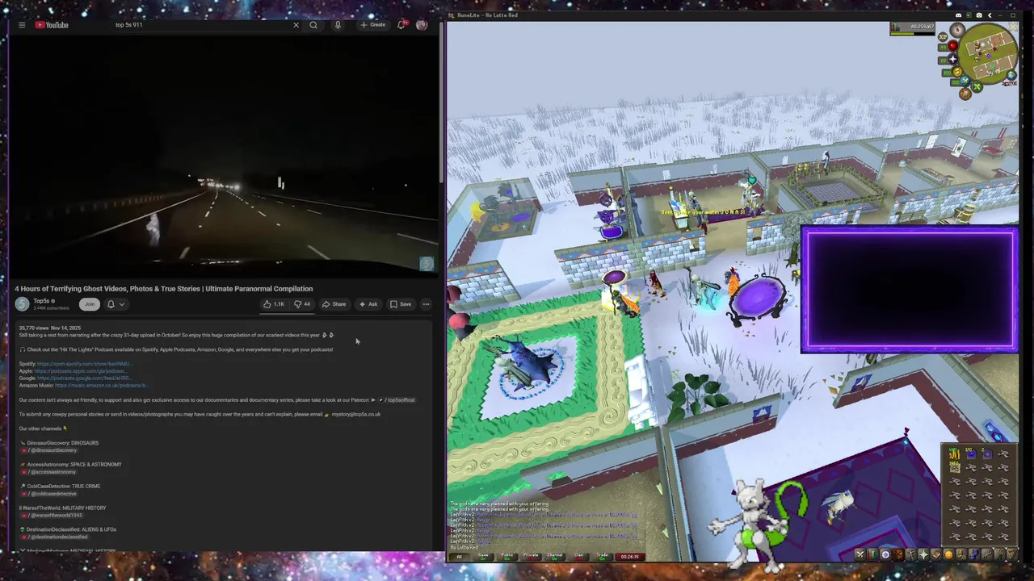Click the Ask button under video

(368, 304)
